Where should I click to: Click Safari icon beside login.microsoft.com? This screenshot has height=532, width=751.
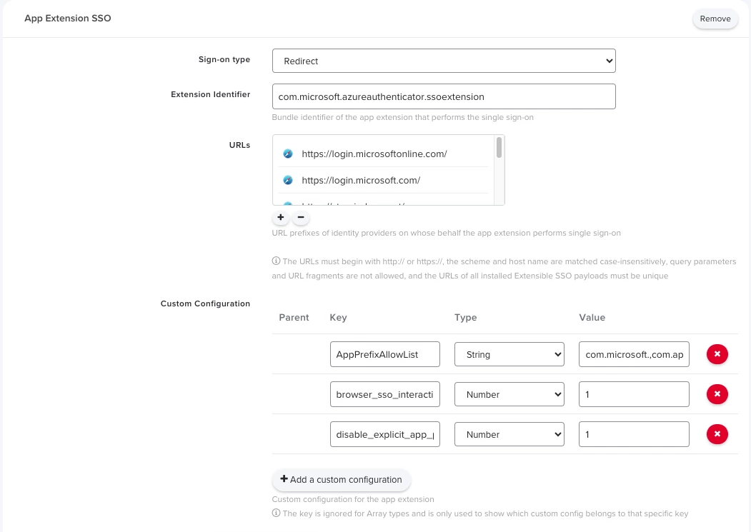tap(288, 180)
